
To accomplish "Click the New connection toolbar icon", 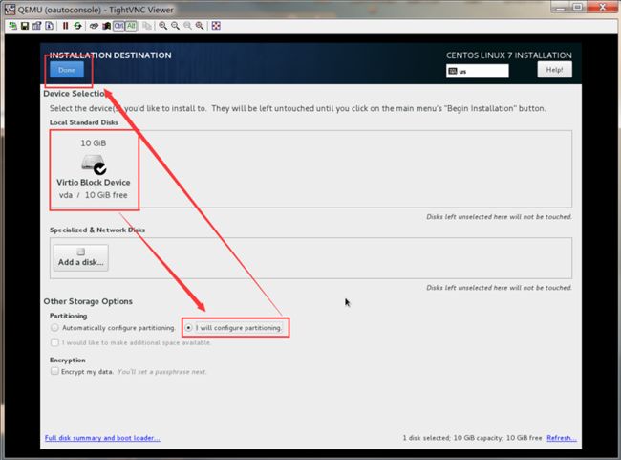I will click(x=13, y=26).
